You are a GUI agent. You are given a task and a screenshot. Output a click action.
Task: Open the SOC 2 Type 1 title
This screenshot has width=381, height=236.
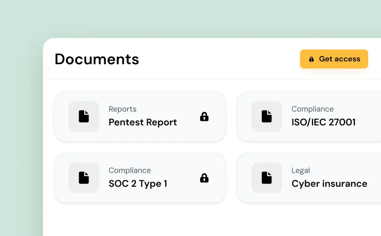(138, 184)
